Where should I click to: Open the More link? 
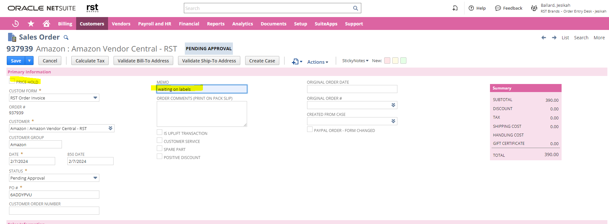tap(599, 38)
